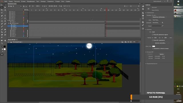Click the wrench icon beside script dropdown

click(162, 23)
